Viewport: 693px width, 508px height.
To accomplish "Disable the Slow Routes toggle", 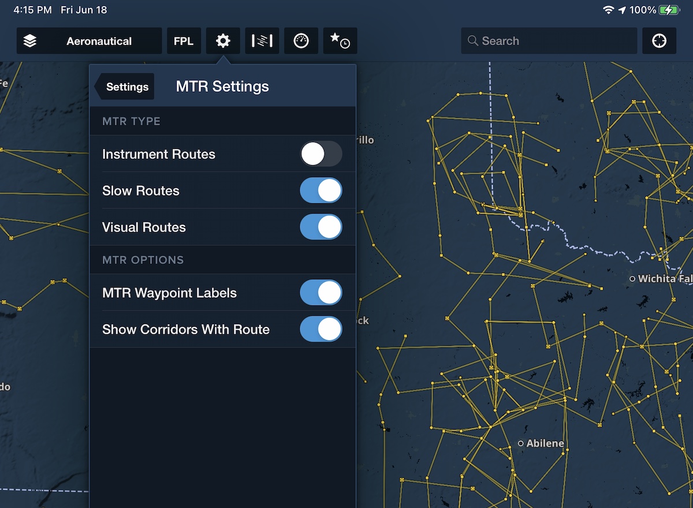I will click(321, 190).
